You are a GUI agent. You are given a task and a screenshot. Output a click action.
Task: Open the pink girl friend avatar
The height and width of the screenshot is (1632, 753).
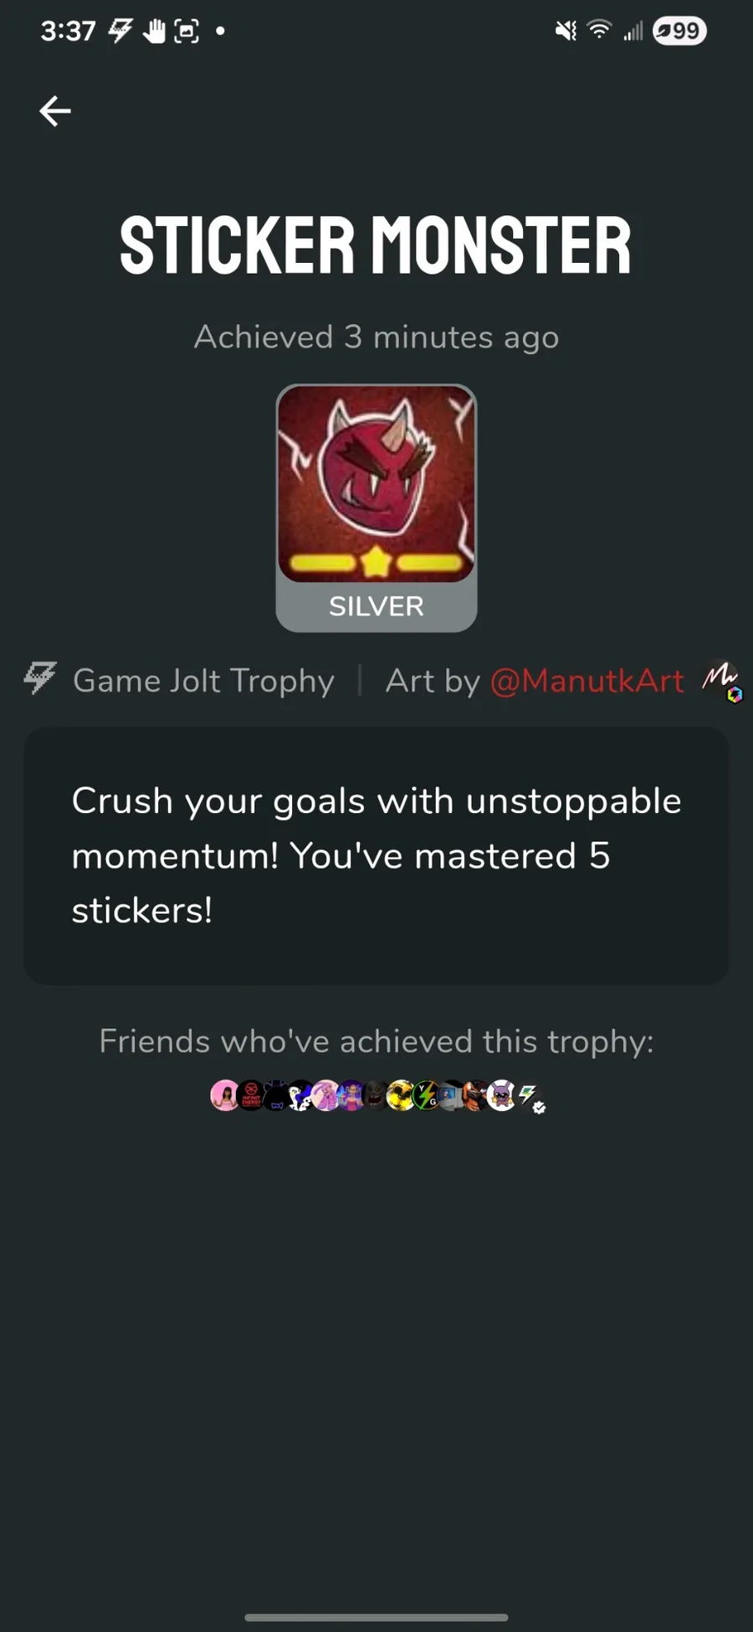[x=224, y=1095]
